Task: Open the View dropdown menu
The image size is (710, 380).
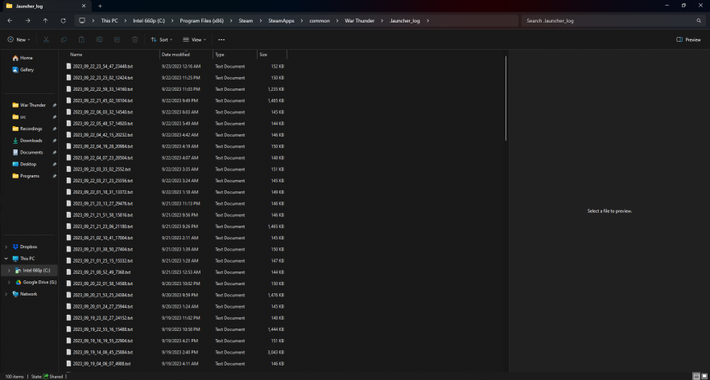Action: [195, 39]
